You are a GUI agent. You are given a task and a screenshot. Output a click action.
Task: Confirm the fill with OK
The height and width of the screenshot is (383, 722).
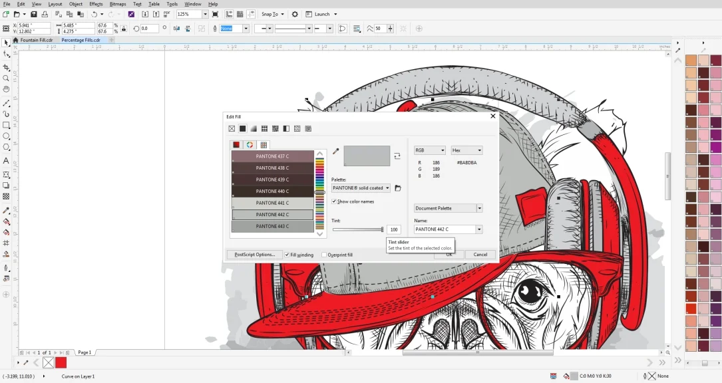[x=448, y=255]
